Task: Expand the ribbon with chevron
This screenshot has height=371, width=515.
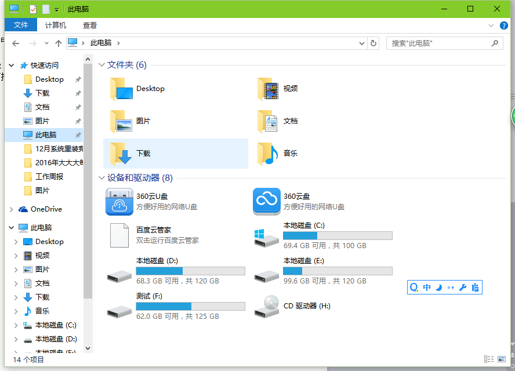Action: point(491,26)
